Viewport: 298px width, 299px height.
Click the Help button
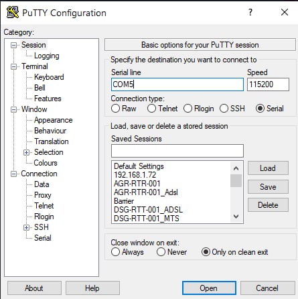[92, 288]
